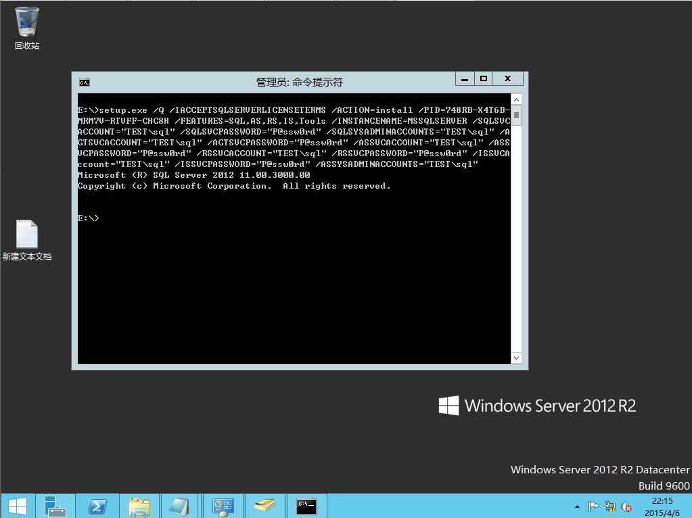The width and height of the screenshot is (692, 518).
Task: Click at the E:\> prompt line
Action: [x=88, y=218]
